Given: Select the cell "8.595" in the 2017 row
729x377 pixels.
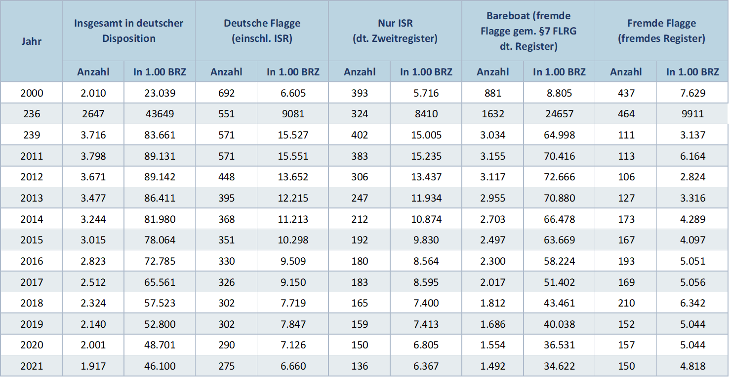Looking at the screenshot, I should click(x=426, y=282).
